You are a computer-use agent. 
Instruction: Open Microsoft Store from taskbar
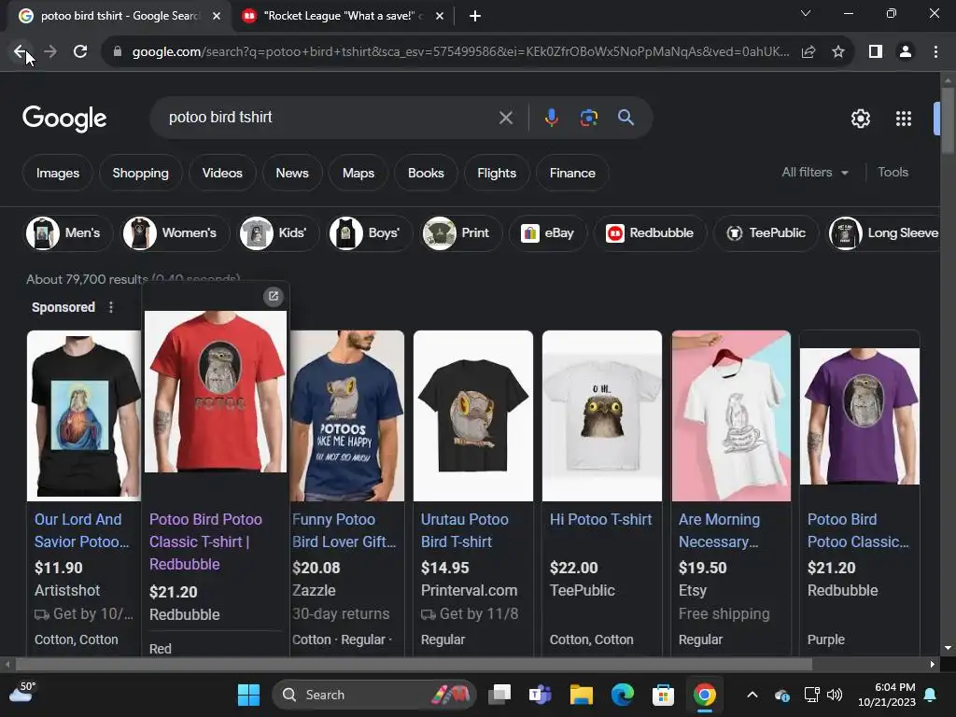664,695
